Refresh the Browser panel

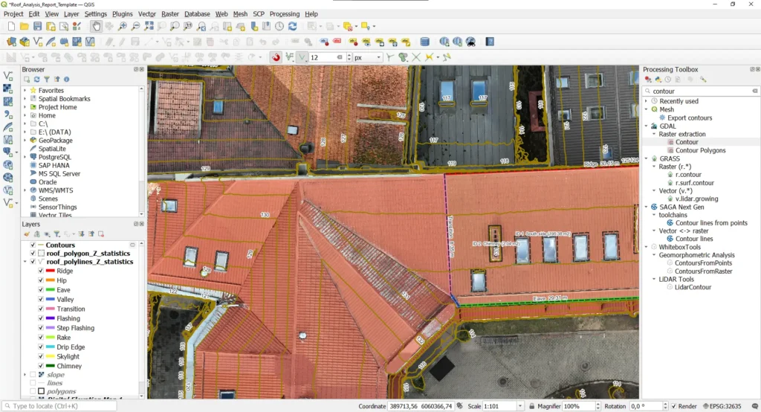[x=36, y=79]
